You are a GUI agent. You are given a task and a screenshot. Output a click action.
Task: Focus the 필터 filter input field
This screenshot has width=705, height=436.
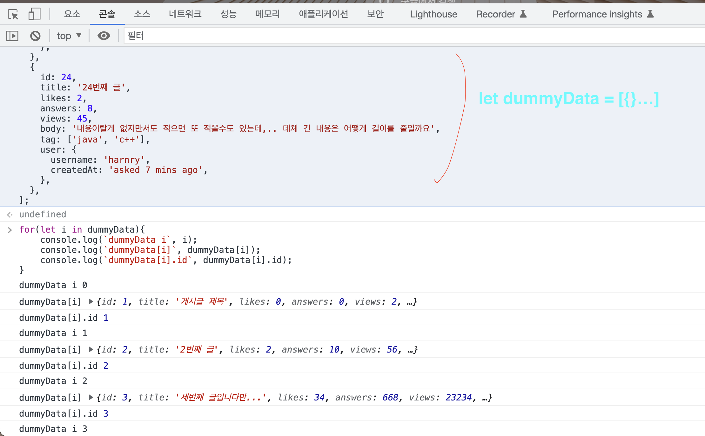(414, 36)
